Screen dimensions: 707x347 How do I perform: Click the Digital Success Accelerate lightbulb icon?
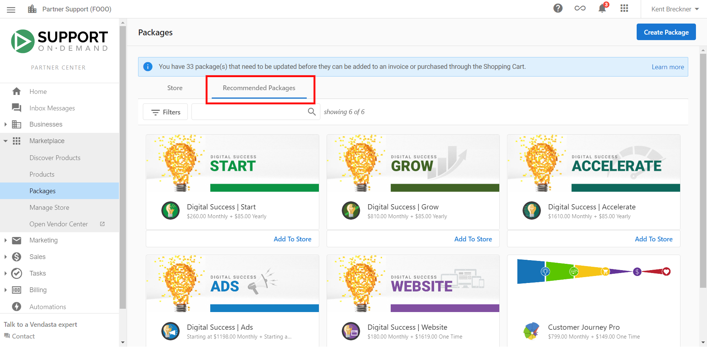(x=532, y=210)
